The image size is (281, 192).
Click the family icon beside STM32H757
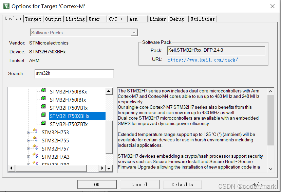point(35,147)
